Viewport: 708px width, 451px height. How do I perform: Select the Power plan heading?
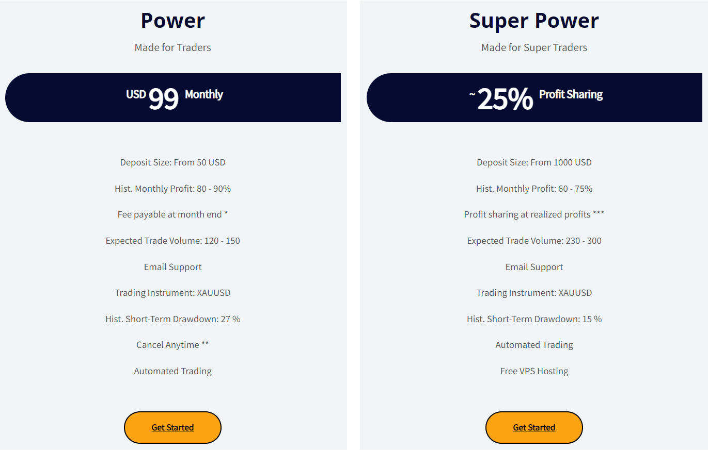(173, 21)
